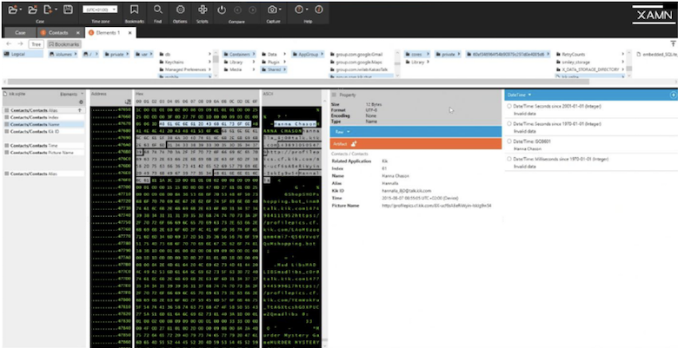Select the Contacts/Contacts Time element

coord(43,146)
